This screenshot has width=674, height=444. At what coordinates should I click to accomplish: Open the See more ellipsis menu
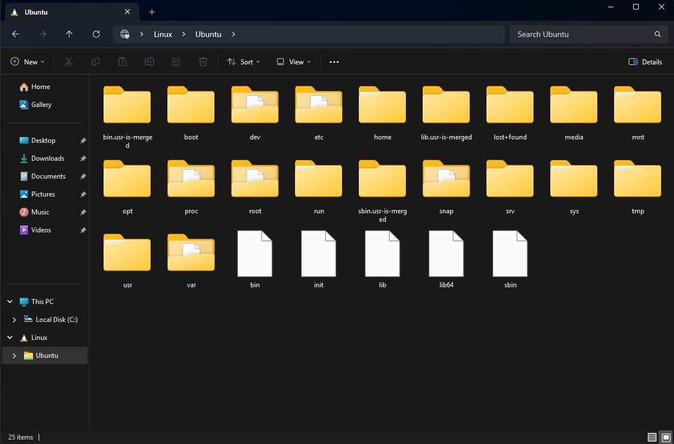tap(334, 62)
